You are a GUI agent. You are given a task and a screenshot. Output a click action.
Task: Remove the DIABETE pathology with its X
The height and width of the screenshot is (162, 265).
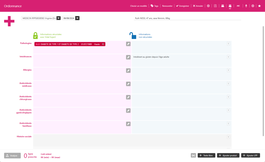(103, 44)
